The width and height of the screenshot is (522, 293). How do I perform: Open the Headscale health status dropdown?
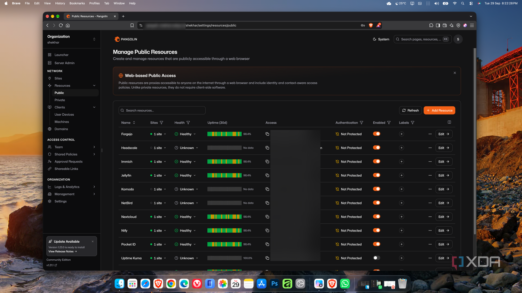pos(186,148)
